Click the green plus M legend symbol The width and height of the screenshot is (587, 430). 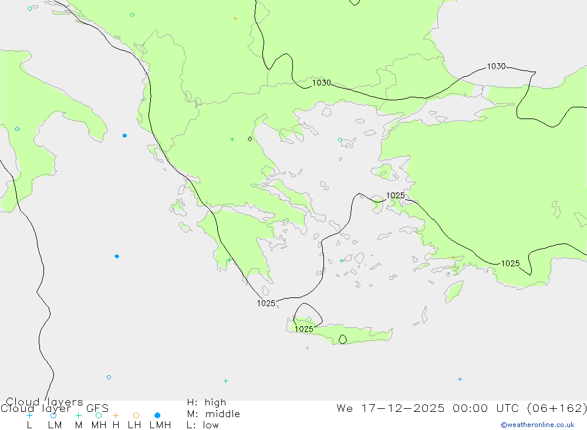pos(78,415)
